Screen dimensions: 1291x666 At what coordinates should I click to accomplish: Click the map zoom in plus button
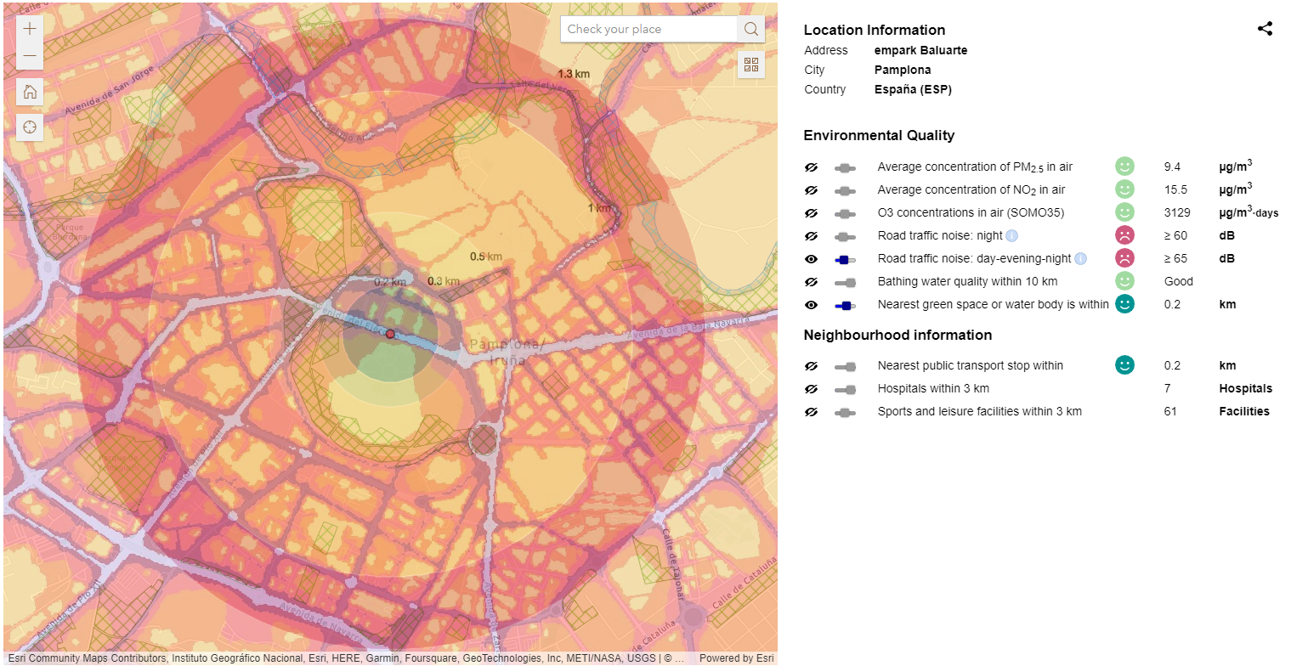click(x=31, y=29)
